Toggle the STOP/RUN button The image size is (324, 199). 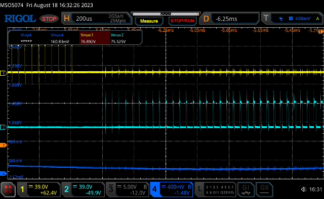click(x=182, y=21)
